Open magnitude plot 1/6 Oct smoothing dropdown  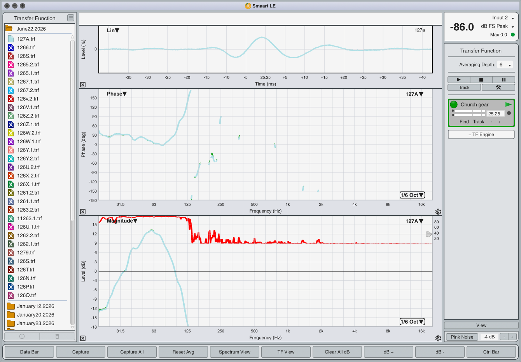tap(412, 322)
